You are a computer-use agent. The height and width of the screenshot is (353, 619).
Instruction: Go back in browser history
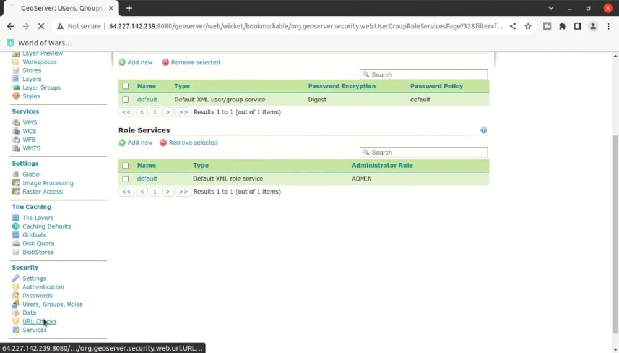coord(11,27)
